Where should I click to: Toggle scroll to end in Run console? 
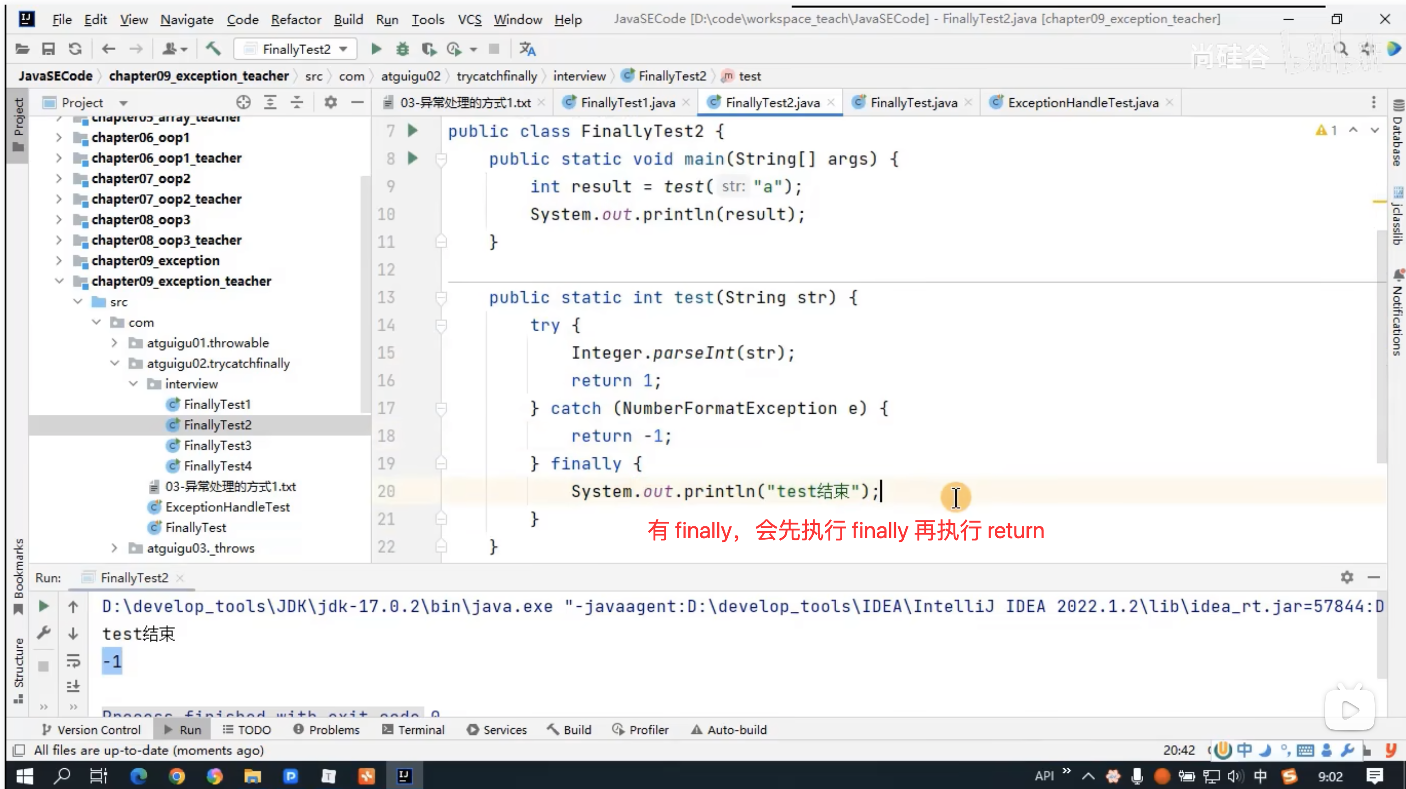click(73, 686)
